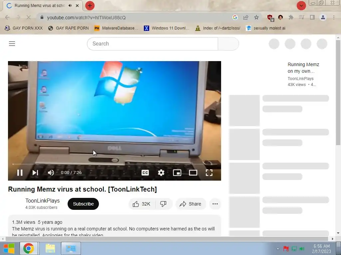
Task: Click the video progress bar
Action: [115, 164]
